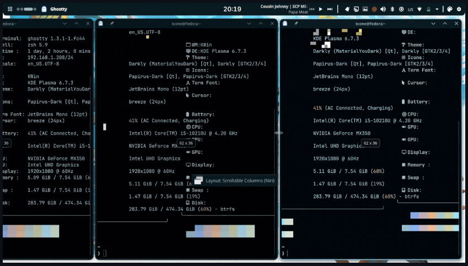Image resolution: width=468 pixels, height=266 pixels.
Task: Skip to the next media track
Action: click(x=330, y=9)
